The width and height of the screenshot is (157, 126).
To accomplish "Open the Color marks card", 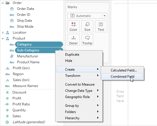I will (74, 26).
